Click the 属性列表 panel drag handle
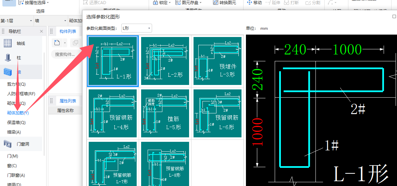The height and width of the screenshot is (186, 397). click(51, 101)
